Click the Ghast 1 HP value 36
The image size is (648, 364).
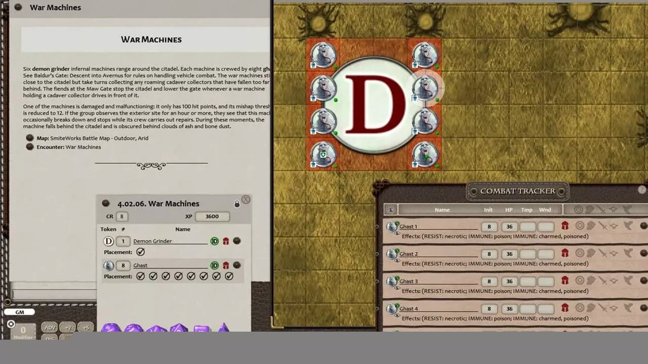click(509, 226)
